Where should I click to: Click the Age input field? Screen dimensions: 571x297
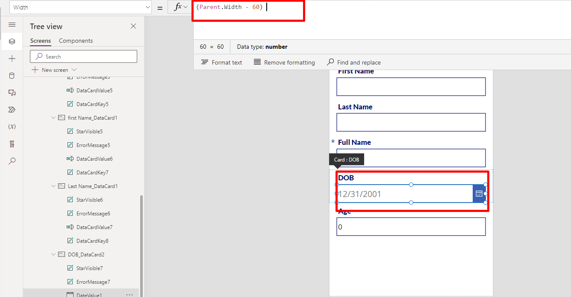(411, 227)
